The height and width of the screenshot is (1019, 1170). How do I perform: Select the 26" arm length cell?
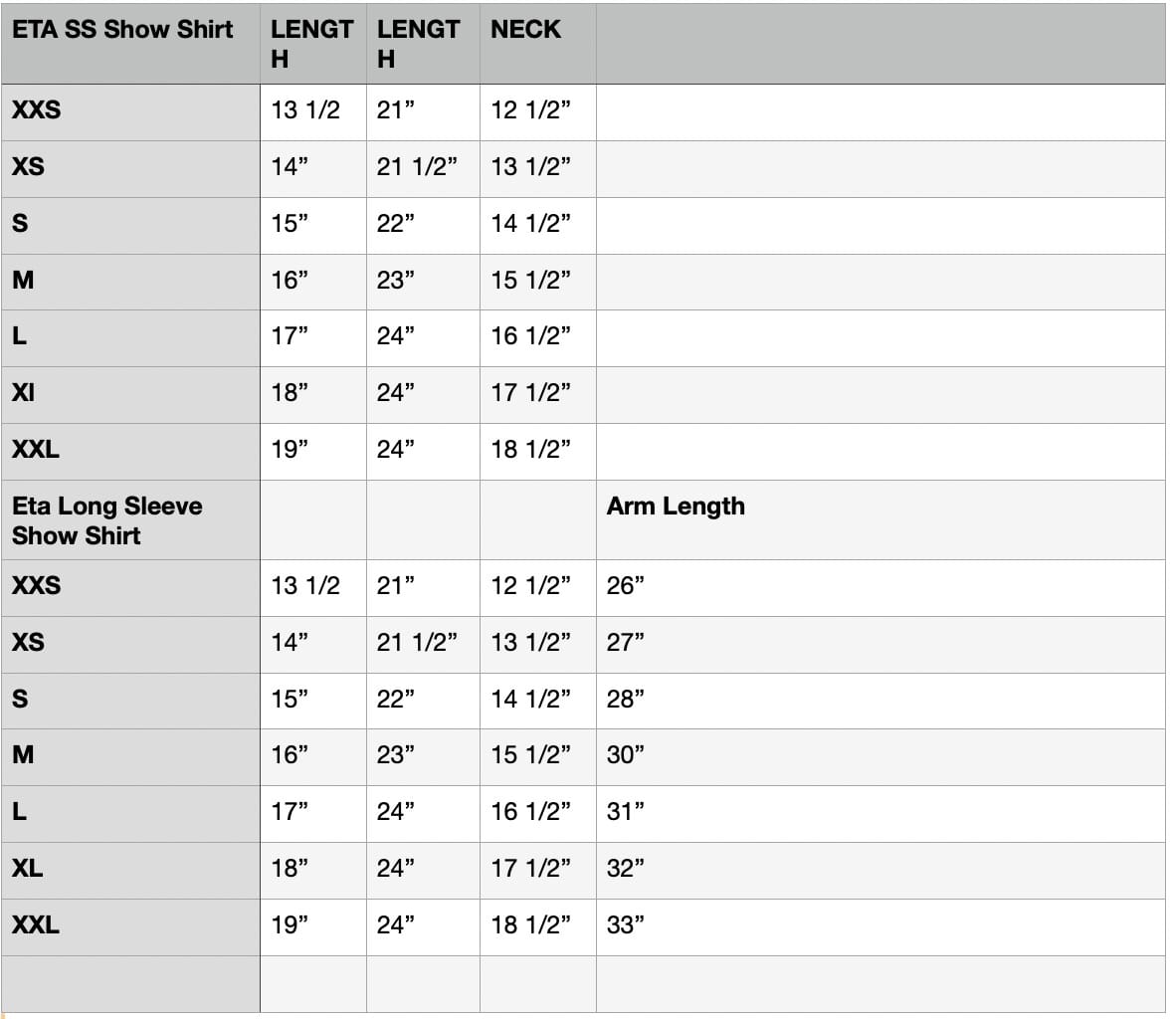point(880,588)
